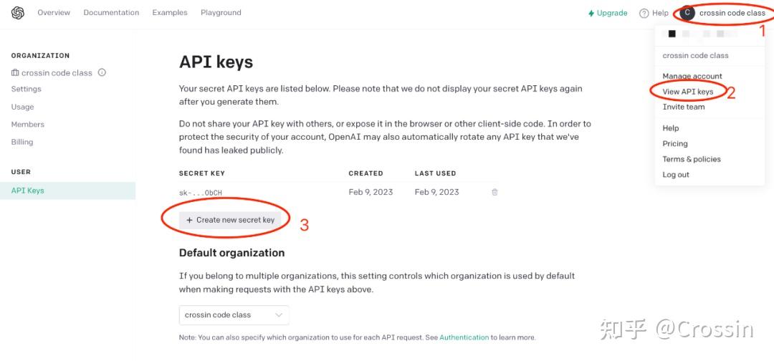Image resolution: width=774 pixels, height=361 pixels.
Task: Click the Help question mark icon
Action: 644,14
